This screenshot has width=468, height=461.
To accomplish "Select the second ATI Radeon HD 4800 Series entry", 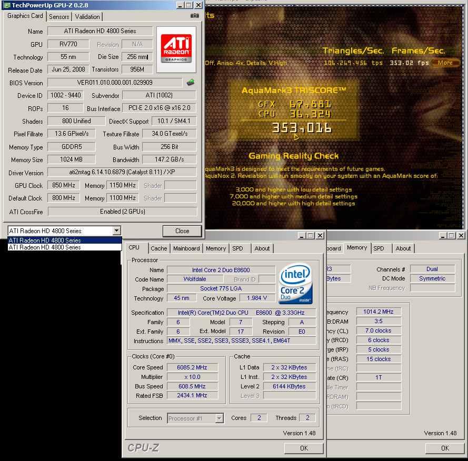I will (64, 247).
